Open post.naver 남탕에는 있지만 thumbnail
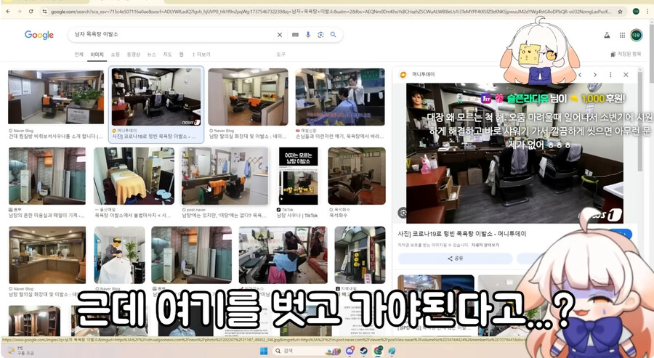This screenshot has height=358, width=654. point(225,176)
